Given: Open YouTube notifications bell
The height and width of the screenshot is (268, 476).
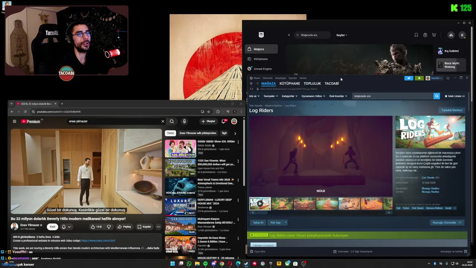Looking at the screenshot, I should (x=224, y=121).
